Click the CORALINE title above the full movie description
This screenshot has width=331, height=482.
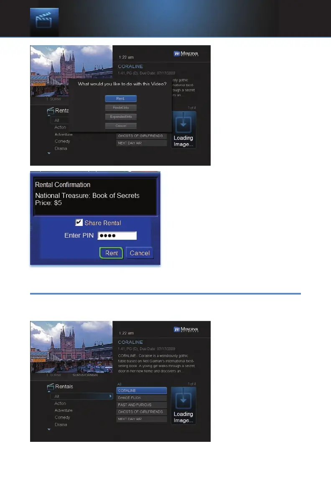click(x=130, y=342)
